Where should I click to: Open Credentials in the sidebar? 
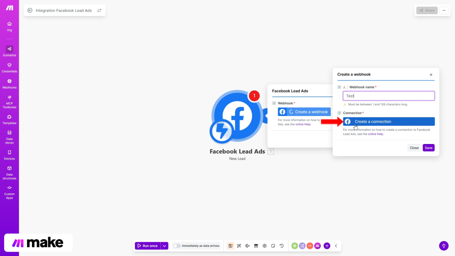point(9,68)
